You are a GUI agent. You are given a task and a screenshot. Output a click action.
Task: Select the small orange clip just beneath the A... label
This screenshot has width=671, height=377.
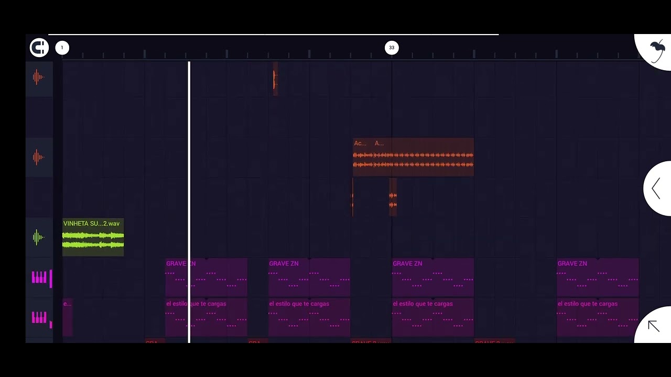[x=393, y=197]
